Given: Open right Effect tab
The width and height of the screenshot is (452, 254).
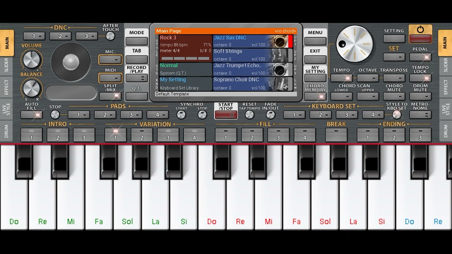Looking at the screenshot, I should [x=445, y=87].
